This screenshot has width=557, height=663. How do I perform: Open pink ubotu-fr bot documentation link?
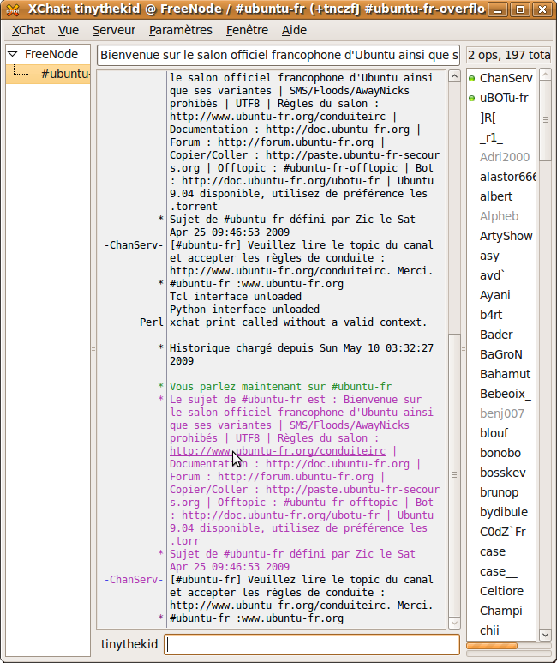point(280,515)
